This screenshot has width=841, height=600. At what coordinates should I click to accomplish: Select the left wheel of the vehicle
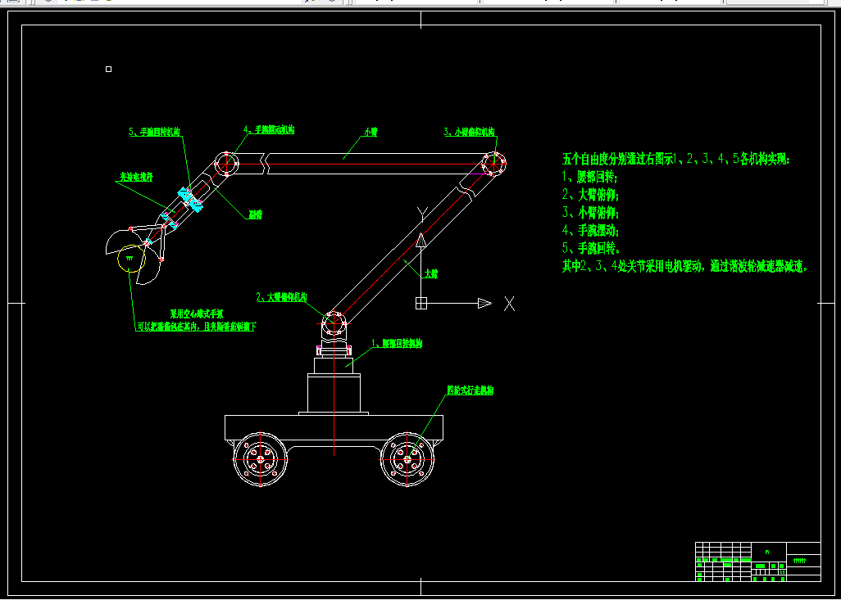click(260, 459)
